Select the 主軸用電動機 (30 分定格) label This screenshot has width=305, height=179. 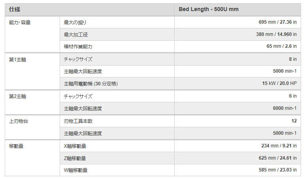[91, 84]
